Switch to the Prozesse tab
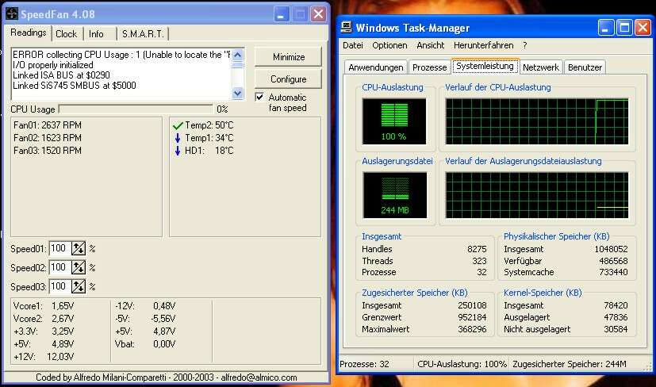 click(429, 67)
